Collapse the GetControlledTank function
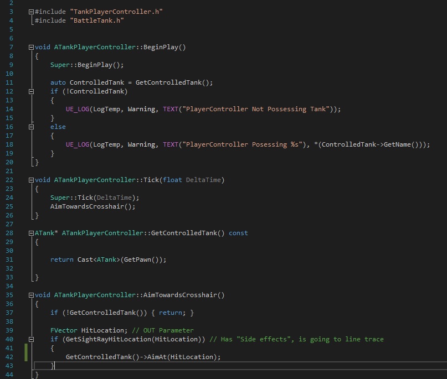447x379 pixels. [31, 233]
